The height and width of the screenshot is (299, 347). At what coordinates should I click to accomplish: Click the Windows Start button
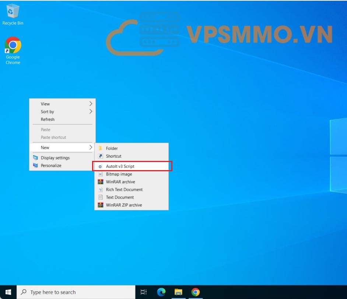[x=8, y=292]
